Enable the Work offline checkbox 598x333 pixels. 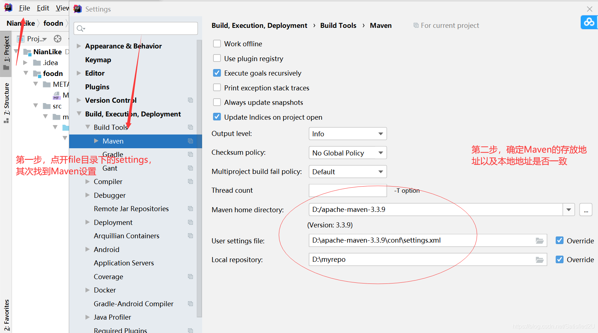coord(217,43)
